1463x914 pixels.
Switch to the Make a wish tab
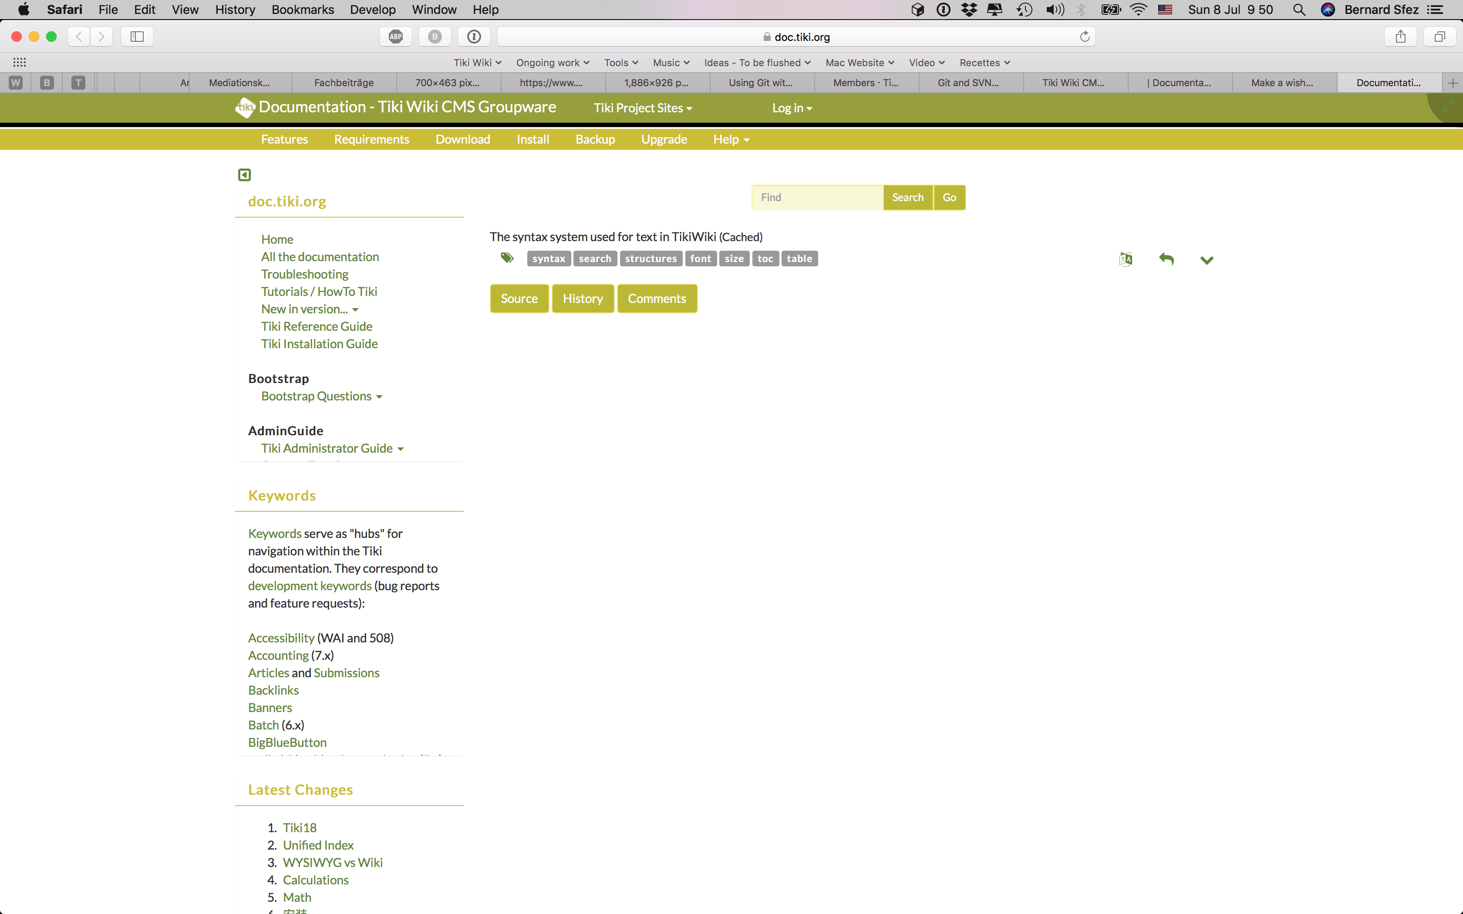1284,83
